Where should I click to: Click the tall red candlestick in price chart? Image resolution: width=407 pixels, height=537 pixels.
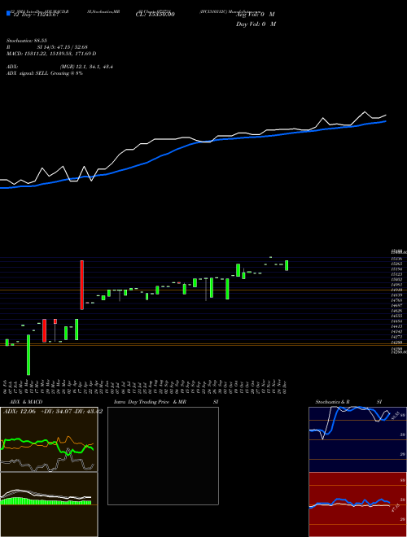(x=82, y=285)
